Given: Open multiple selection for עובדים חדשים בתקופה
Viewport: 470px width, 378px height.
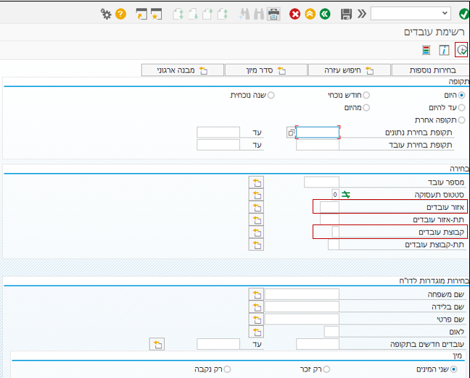Looking at the screenshot, I should (157, 345).
